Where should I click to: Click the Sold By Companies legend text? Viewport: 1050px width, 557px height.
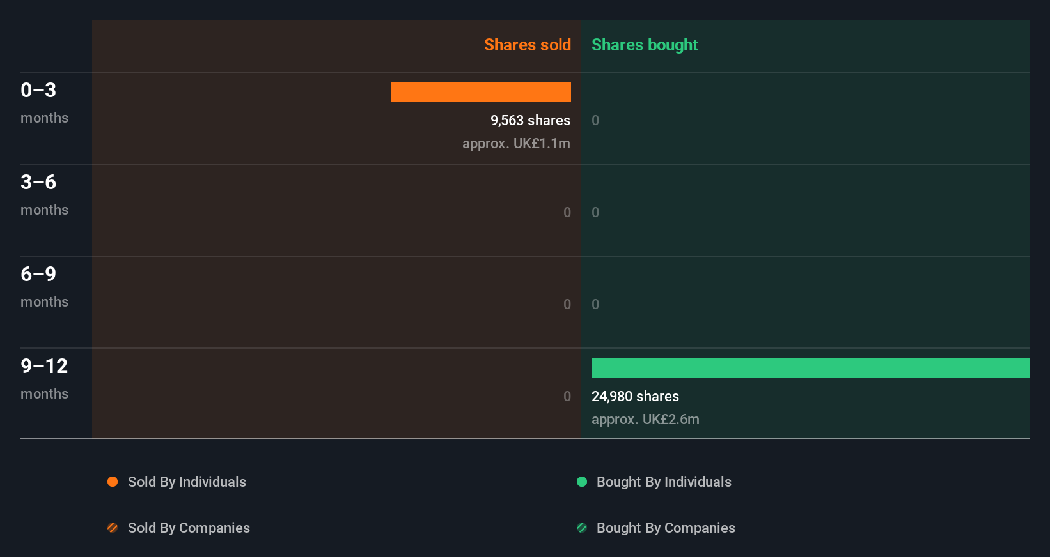[x=189, y=528]
